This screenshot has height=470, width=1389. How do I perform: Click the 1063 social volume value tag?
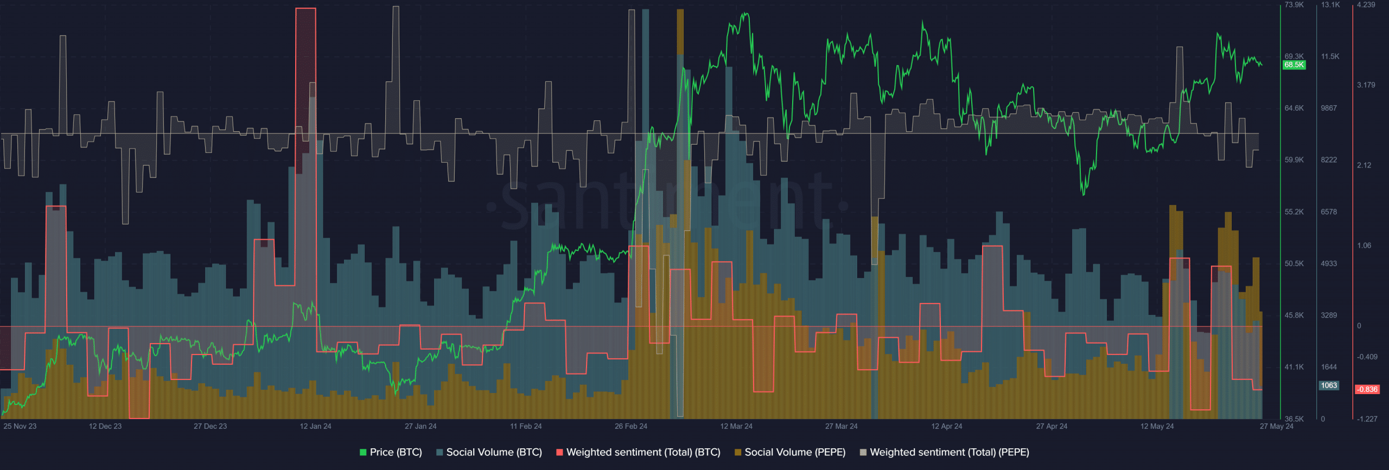pos(1329,385)
